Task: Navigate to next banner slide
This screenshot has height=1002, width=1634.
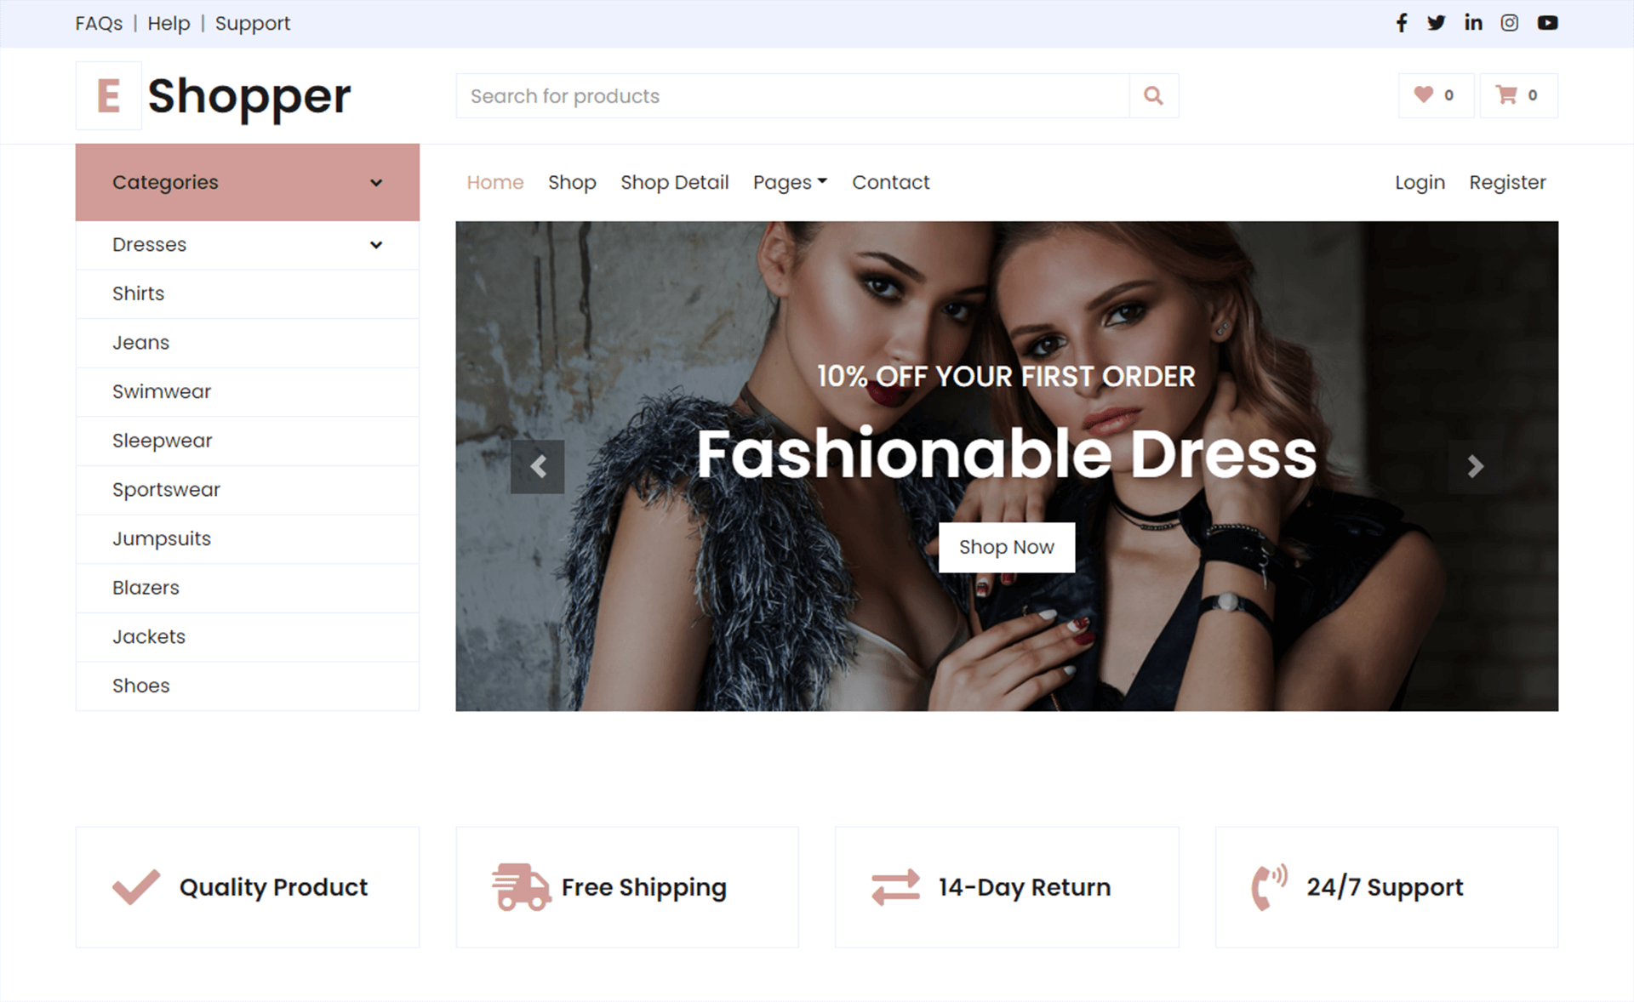Action: [1474, 467]
